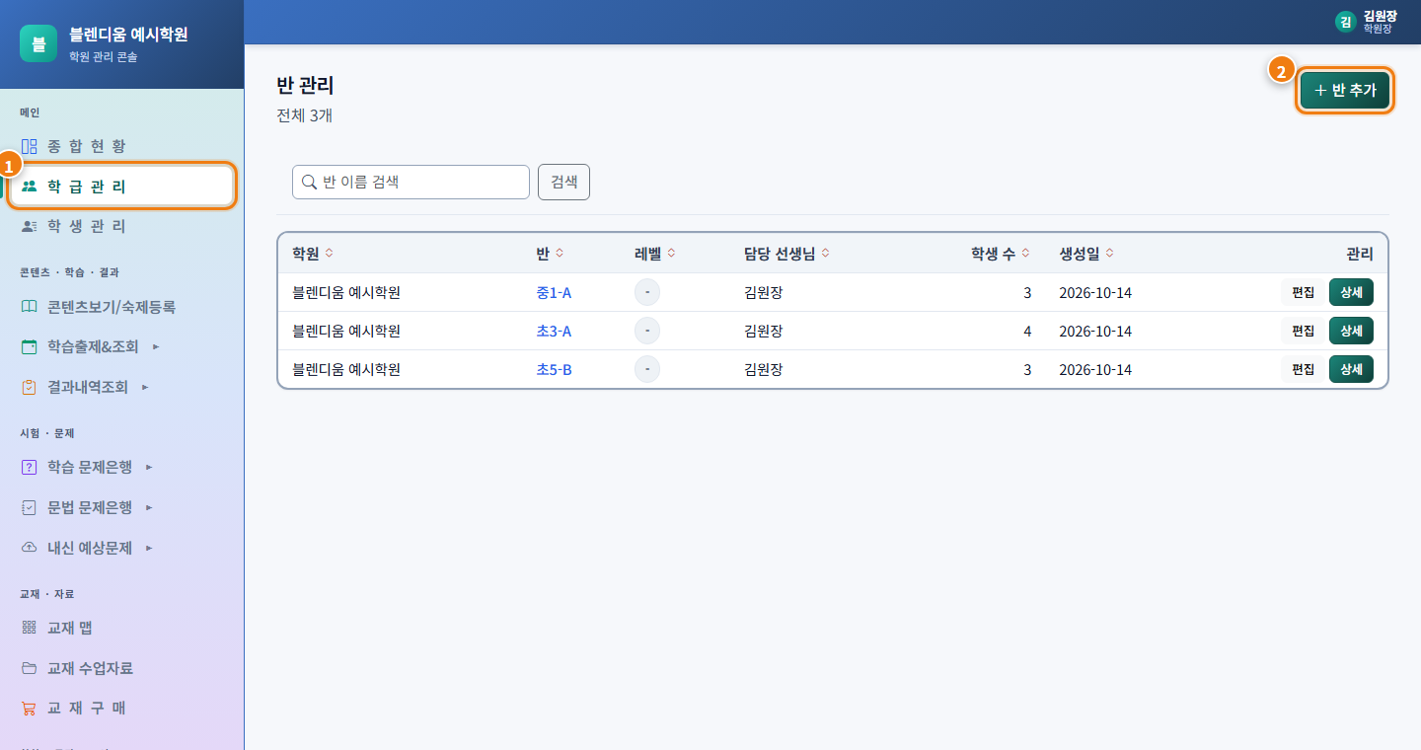Expand the 문법 문제은행 submenu arrow
This screenshot has height=750, width=1421.
[149, 508]
